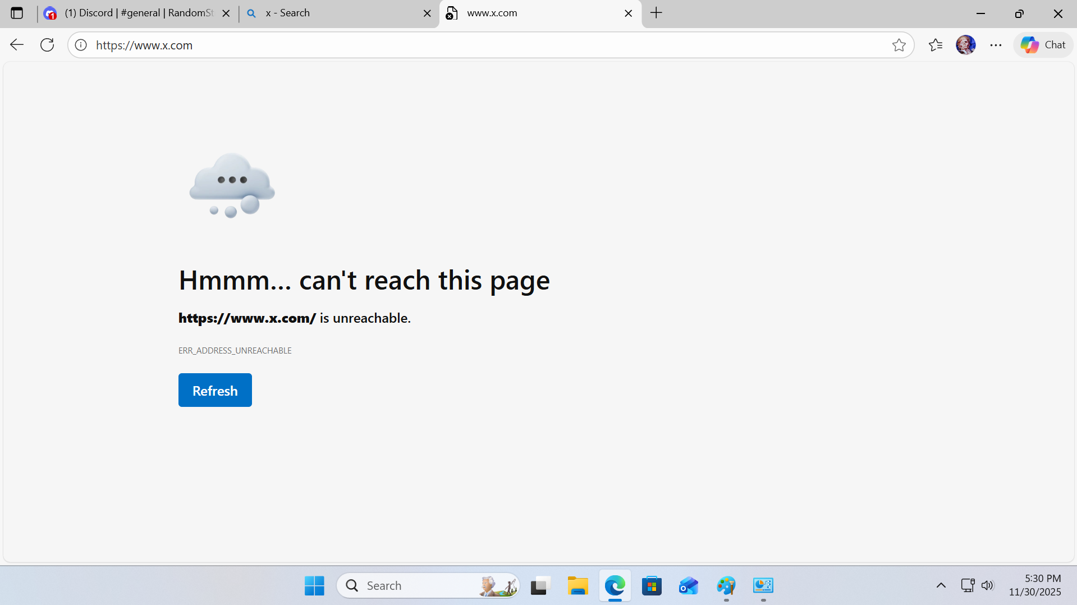This screenshot has width=1077, height=605.
Task: Open the Favorites list icon
Action: (936, 45)
